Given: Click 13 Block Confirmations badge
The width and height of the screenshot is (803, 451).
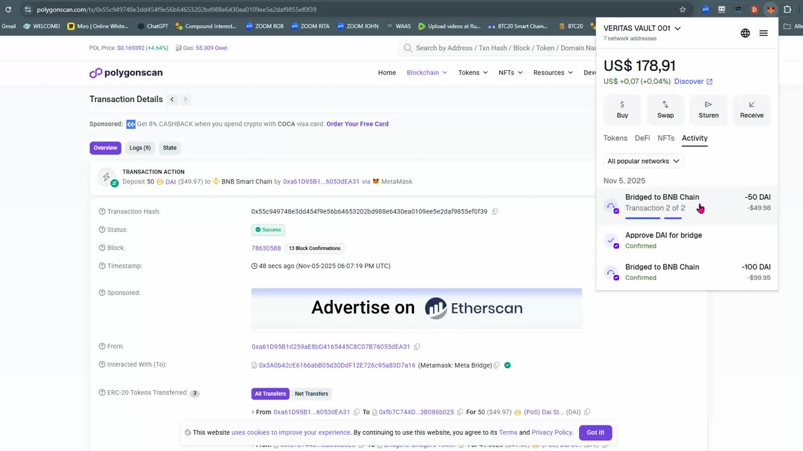Looking at the screenshot, I should [x=314, y=248].
